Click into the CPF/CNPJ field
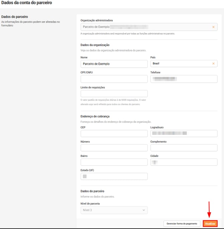 (x=114, y=79)
